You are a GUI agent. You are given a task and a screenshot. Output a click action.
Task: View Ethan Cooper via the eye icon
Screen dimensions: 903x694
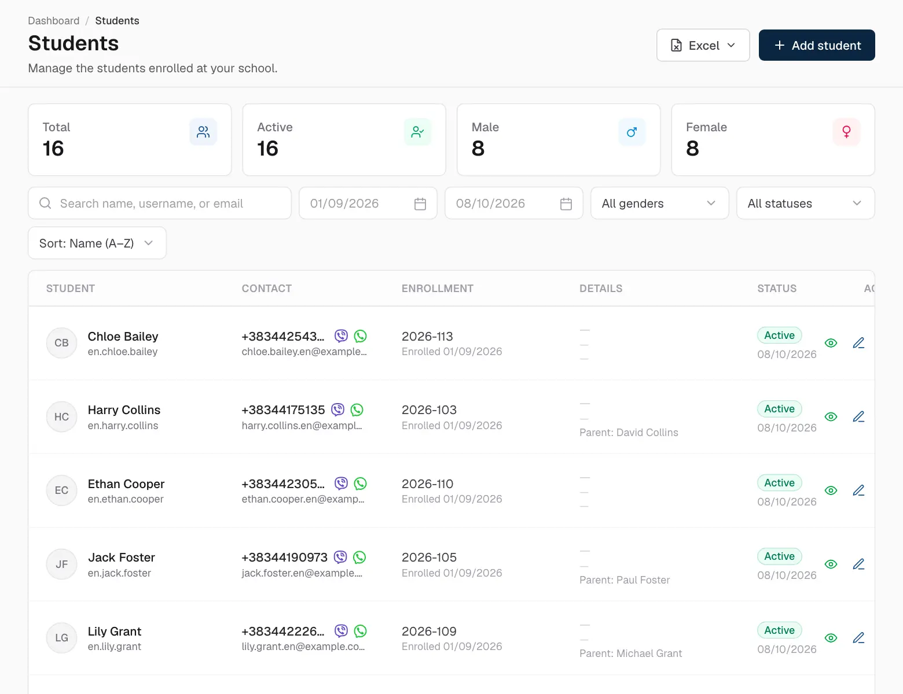tap(831, 490)
